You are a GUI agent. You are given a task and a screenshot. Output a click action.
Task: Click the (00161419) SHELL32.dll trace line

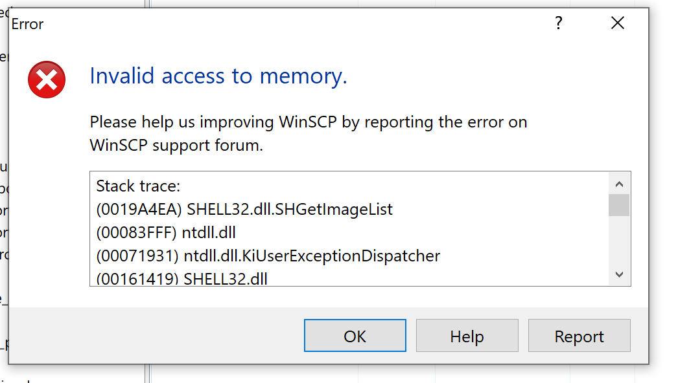click(x=181, y=279)
